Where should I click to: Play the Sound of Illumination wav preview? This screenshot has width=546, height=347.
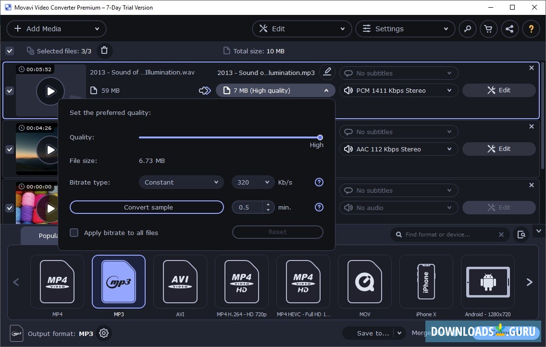coord(50,91)
